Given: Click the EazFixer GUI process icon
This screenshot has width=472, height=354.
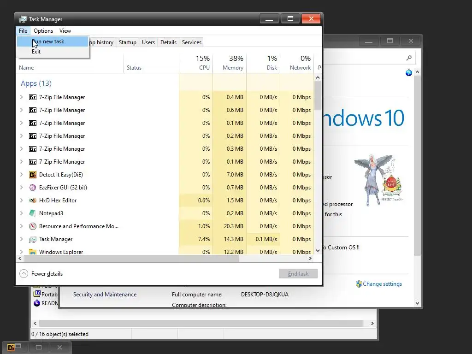Looking at the screenshot, I should coord(33,188).
